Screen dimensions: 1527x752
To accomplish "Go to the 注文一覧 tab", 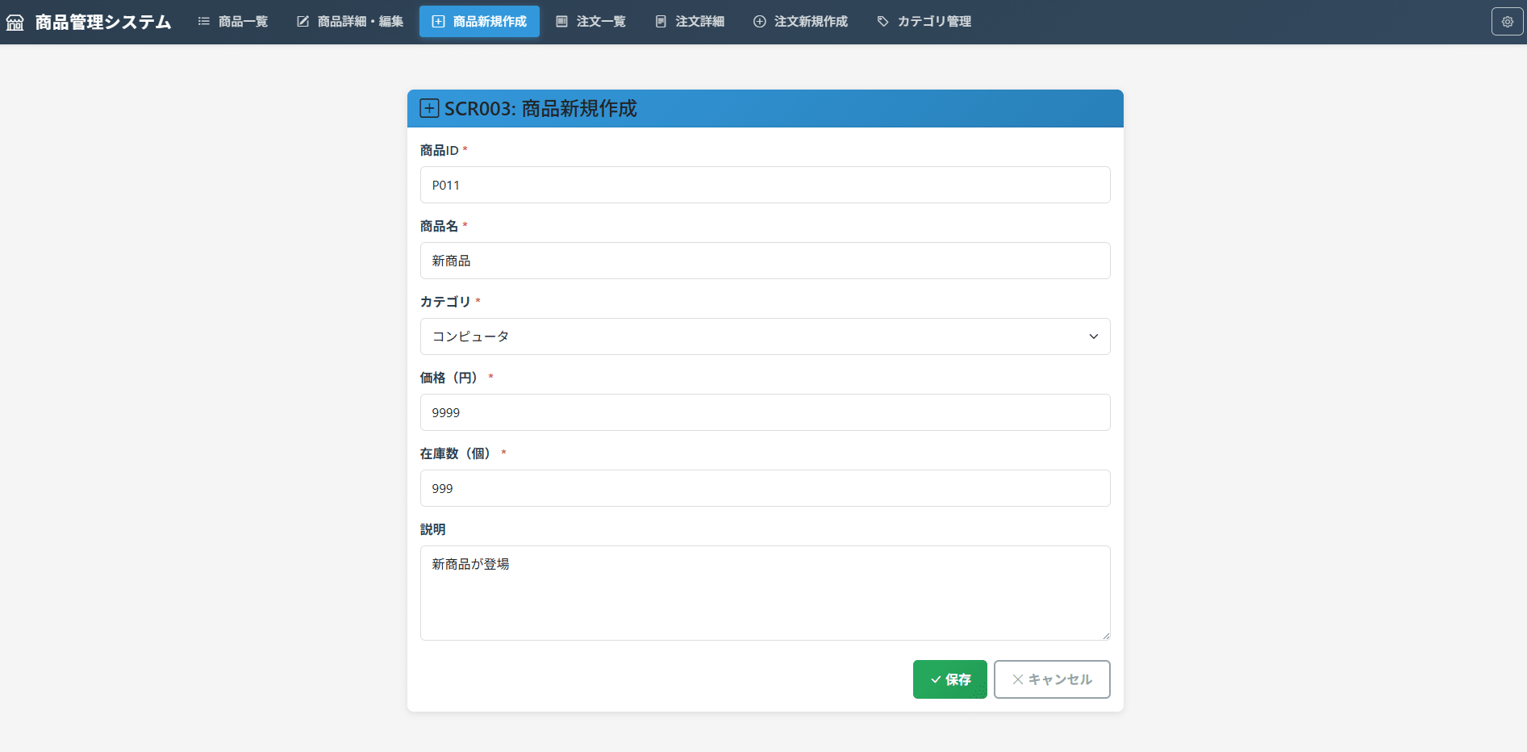I will [x=590, y=22].
